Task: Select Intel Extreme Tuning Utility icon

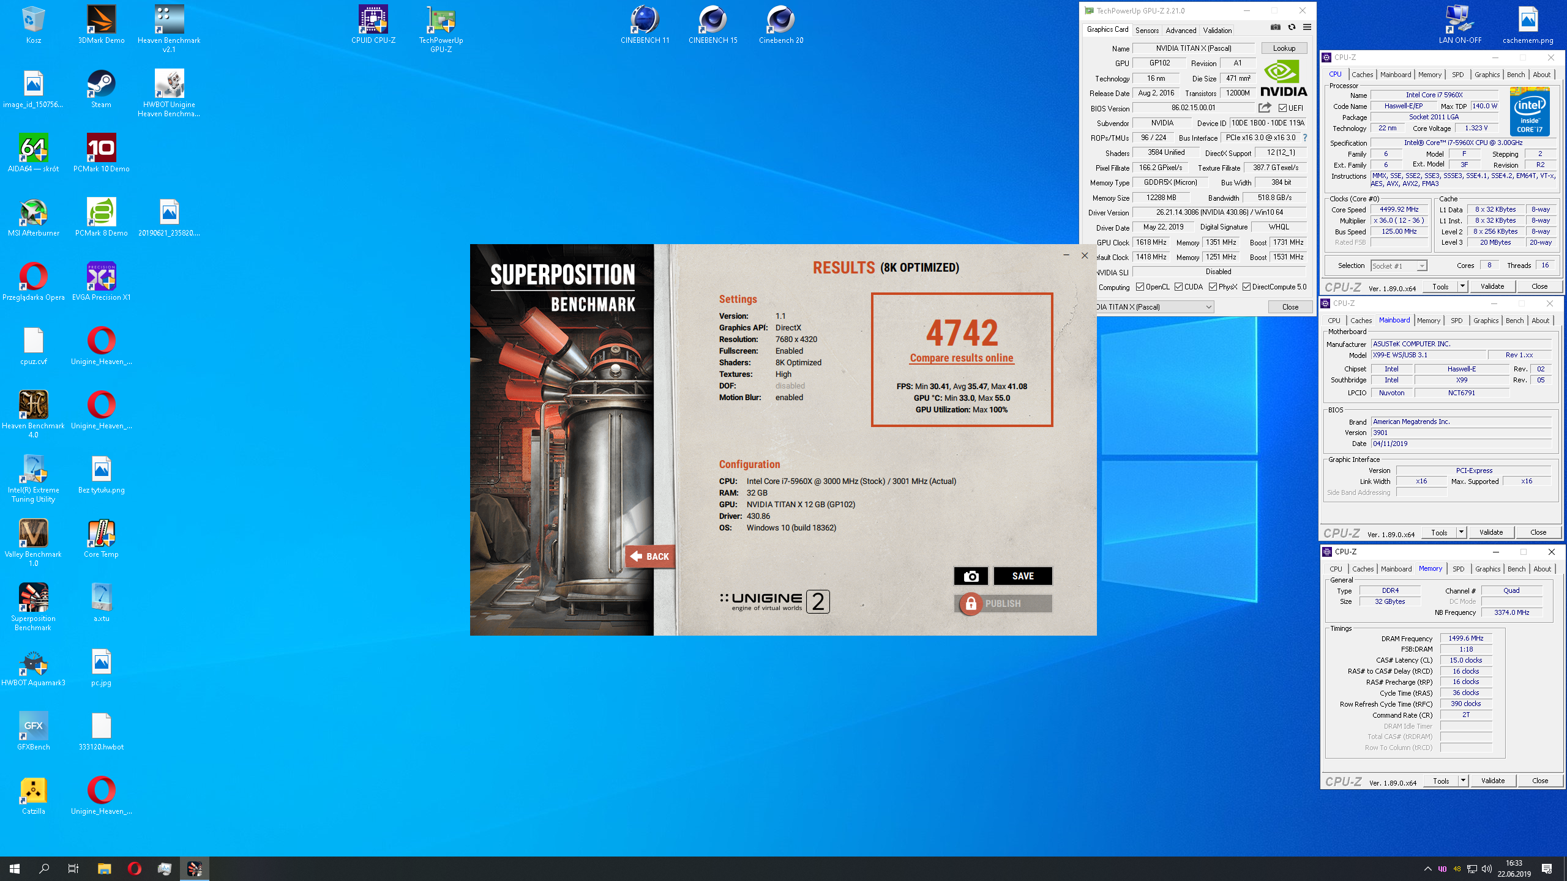Action: pyautogui.click(x=34, y=478)
